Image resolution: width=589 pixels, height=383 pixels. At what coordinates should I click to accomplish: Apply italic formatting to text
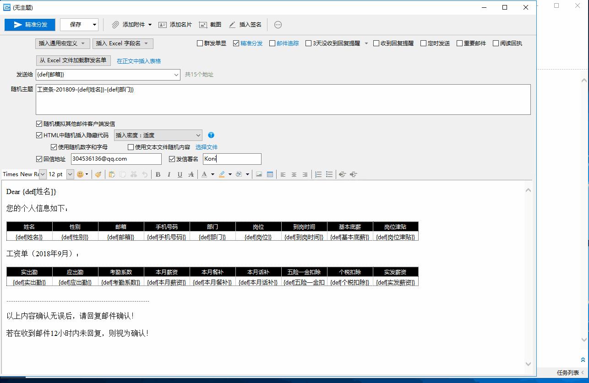click(x=169, y=174)
